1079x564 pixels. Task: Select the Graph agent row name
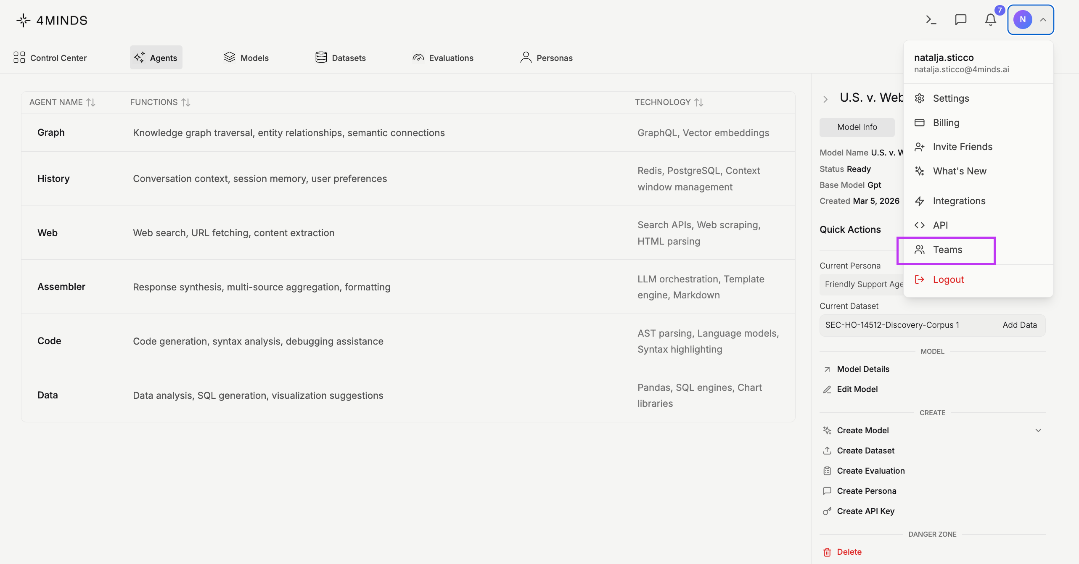click(51, 132)
